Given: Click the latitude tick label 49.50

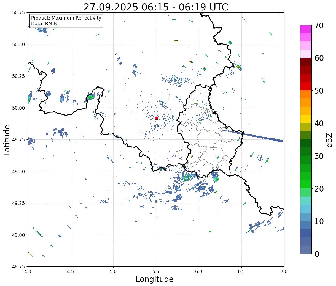Looking at the screenshot, I should click(18, 171).
